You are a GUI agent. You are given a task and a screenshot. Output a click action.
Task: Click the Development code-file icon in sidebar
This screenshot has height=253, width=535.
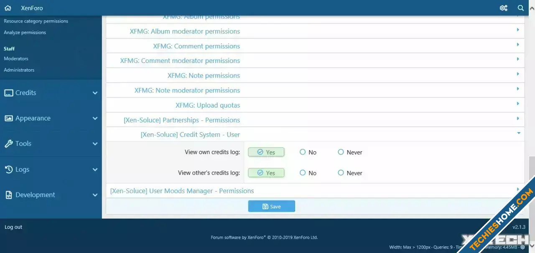[x=9, y=195]
